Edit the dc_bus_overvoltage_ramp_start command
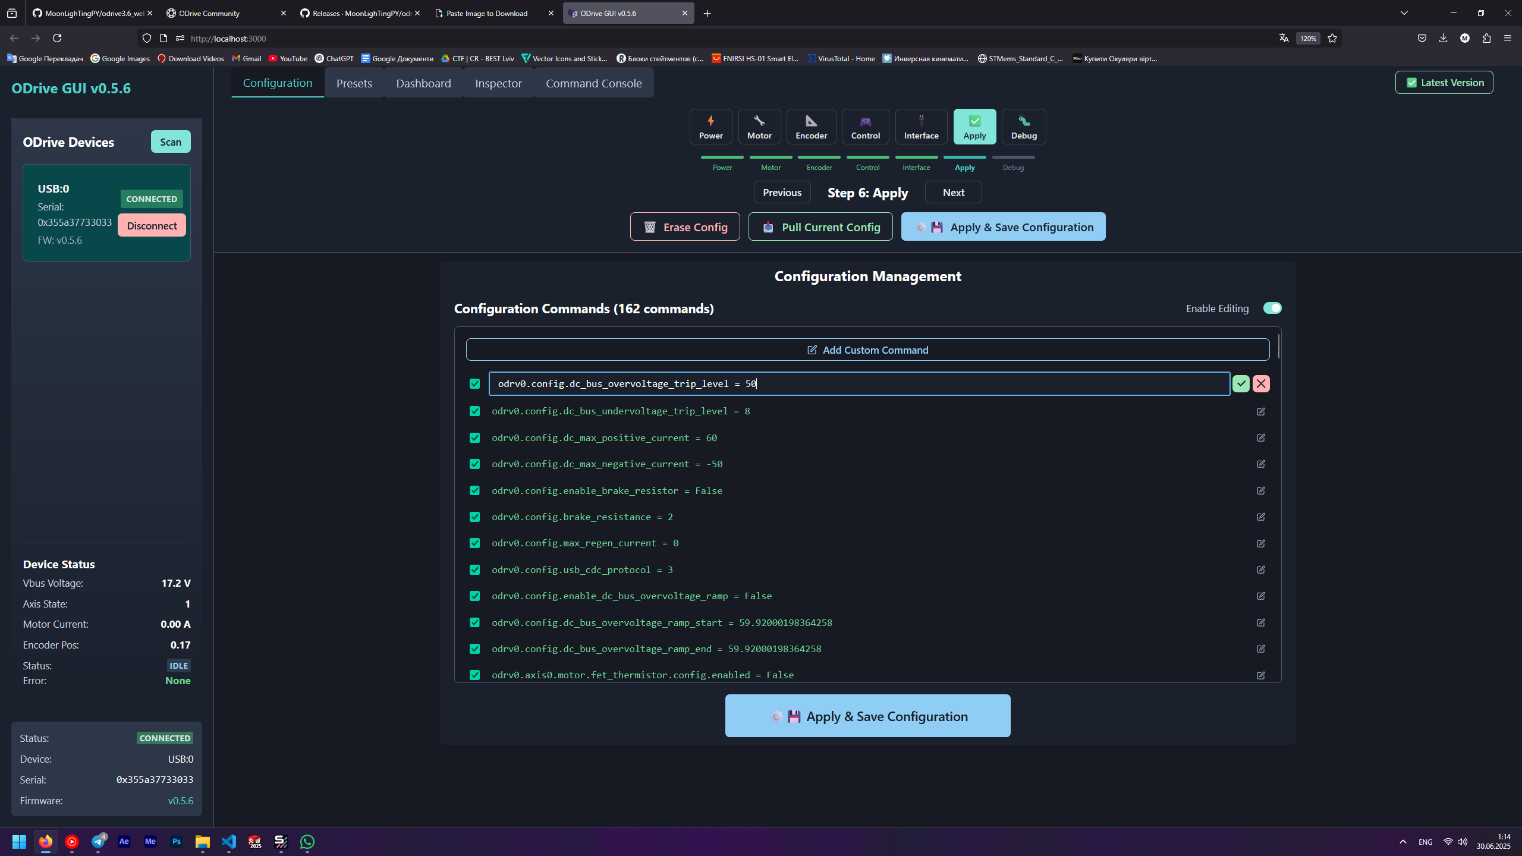The image size is (1522, 856). pyautogui.click(x=1261, y=622)
